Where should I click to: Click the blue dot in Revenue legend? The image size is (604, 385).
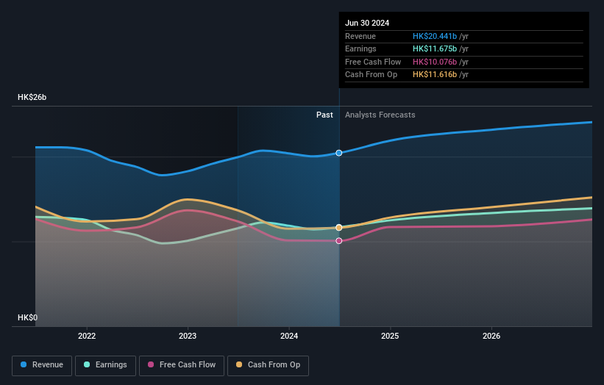24,364
